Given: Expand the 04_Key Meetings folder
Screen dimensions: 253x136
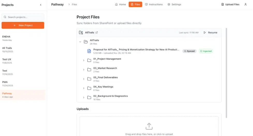Looking at the screenshot, I should click(84, 88).
